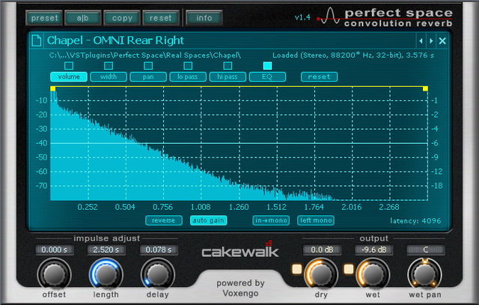Click the wet value field -9.6 dB
Viewport: 479px width, 305px height.
(374, 250)
